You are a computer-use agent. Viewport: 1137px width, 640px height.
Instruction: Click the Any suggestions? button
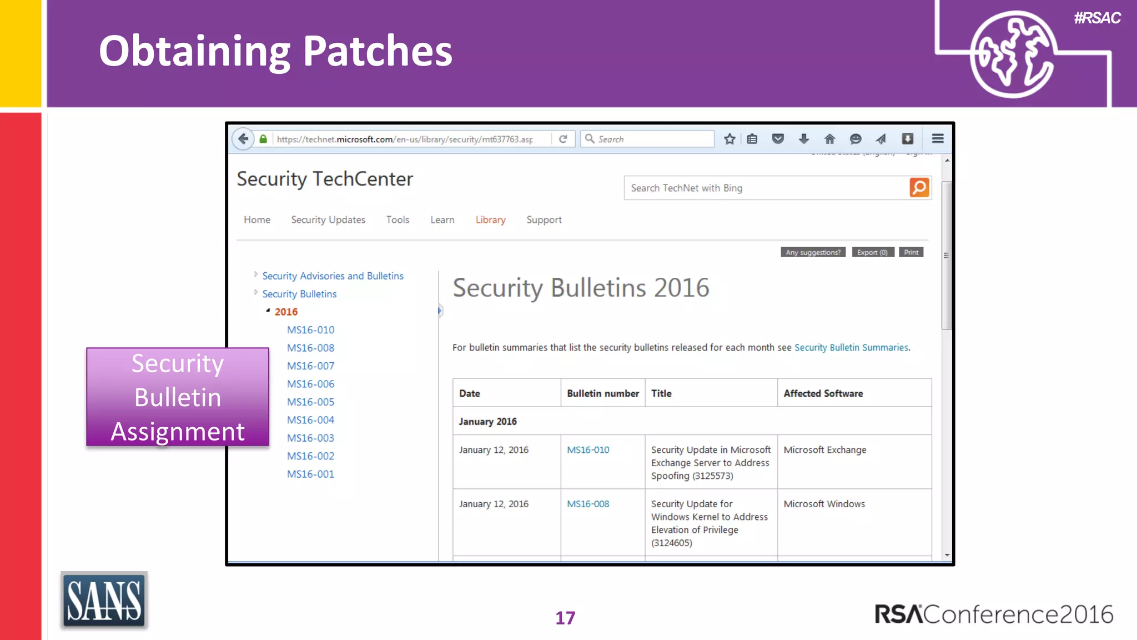(813, 252)
